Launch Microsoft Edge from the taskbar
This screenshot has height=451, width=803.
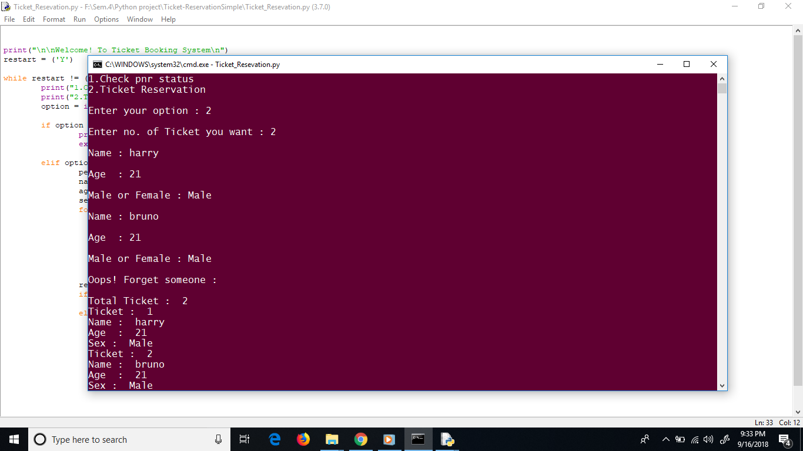(x=275, y=439)
